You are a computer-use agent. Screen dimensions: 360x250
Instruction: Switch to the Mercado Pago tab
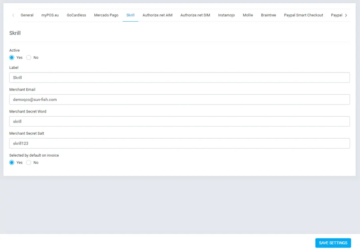pyautogui.click(x=106, y=15)
